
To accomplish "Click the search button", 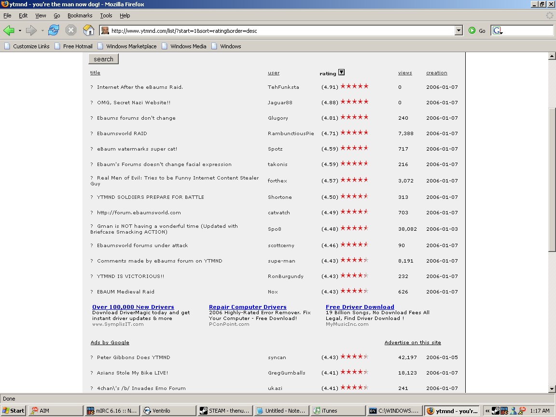I will pos(103,59).
